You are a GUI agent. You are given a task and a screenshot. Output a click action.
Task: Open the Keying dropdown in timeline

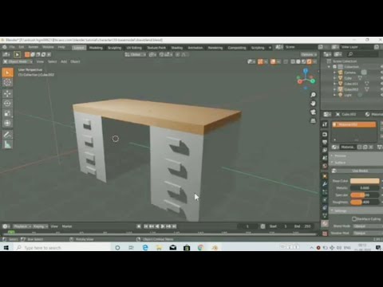coord(41,226)
